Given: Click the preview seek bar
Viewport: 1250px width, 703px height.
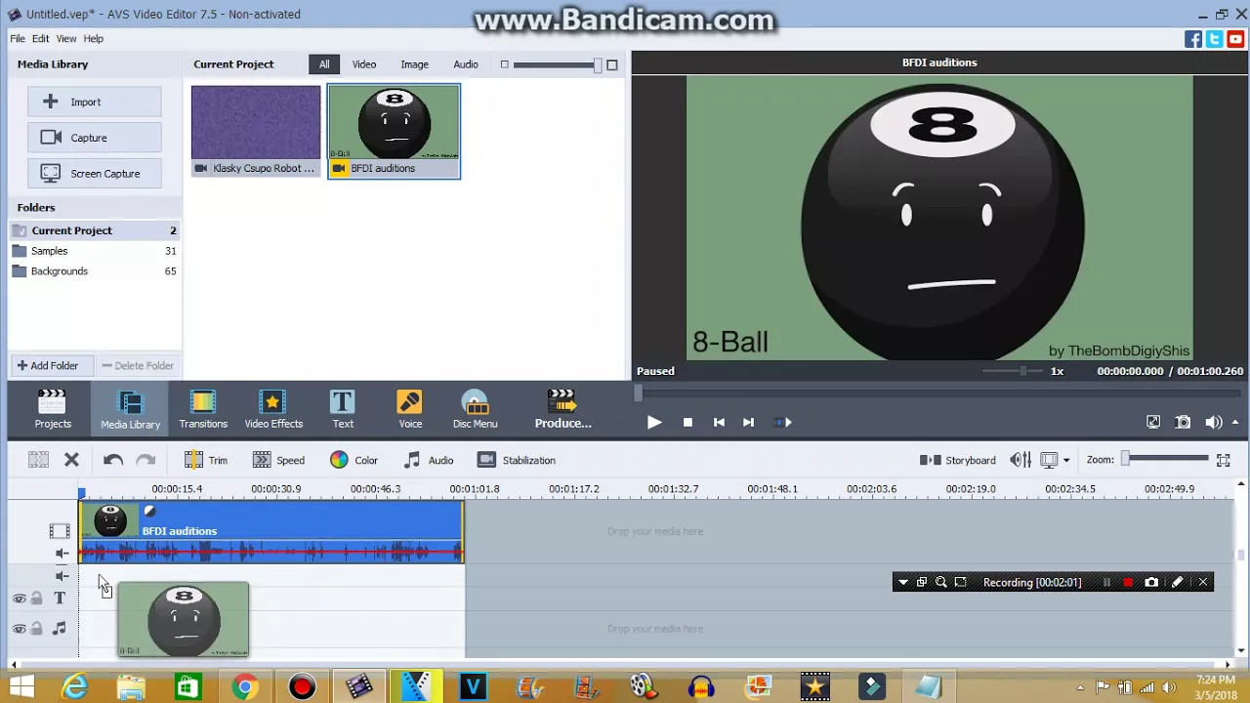Looking at the screenshot, I should click(x=939, y=393).
